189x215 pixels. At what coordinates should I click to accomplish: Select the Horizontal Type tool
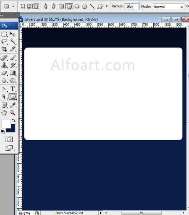[13, 89]
